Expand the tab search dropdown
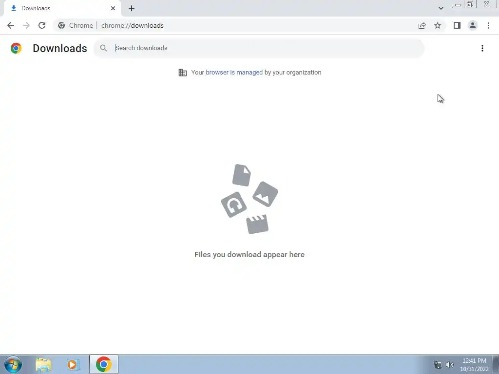 [x=441, y=8]
